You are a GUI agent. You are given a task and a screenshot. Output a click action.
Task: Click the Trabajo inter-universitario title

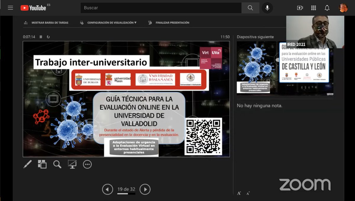tap(91, 62)
